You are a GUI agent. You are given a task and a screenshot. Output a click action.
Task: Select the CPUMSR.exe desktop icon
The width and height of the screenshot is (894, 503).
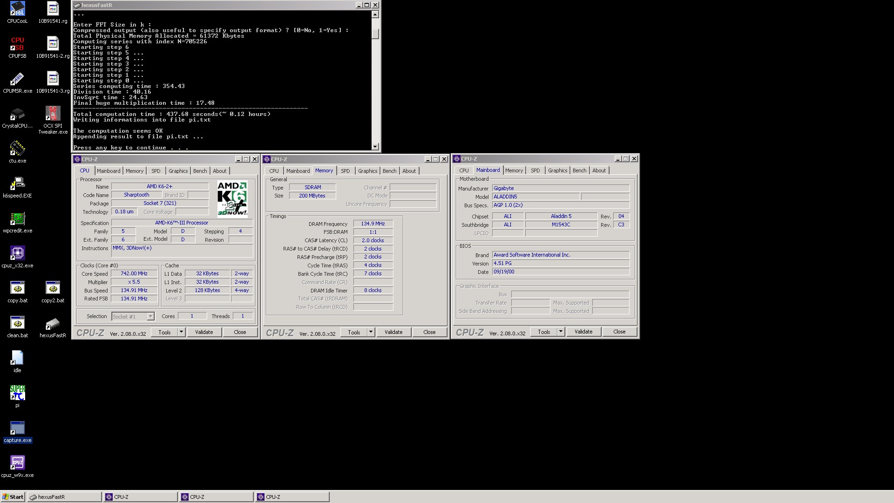pyautogui.click(x=17, y=82)
